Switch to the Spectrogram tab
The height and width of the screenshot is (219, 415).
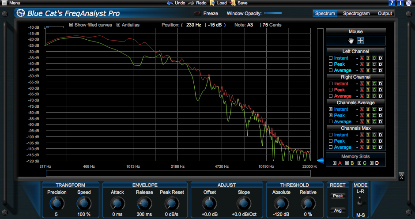[x=356, y=13]
